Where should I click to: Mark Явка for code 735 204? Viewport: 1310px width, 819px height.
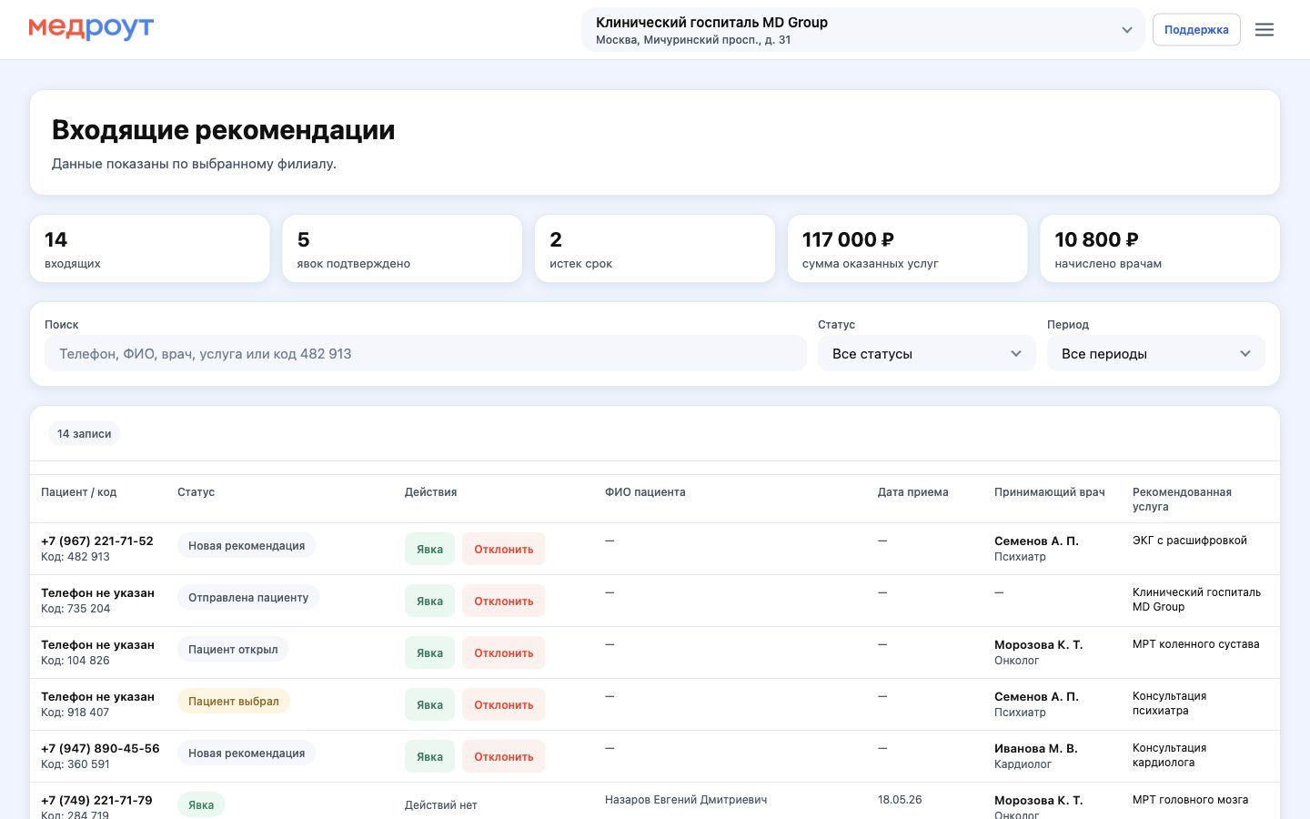[429, 601]
